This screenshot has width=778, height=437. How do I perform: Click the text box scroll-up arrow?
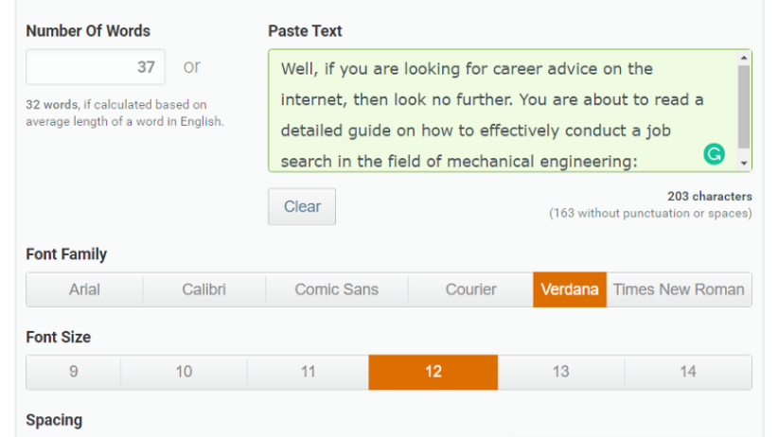[745, 59]
